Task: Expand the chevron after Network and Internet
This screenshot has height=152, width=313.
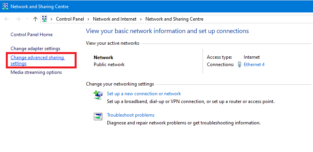Action: (141, 19)
